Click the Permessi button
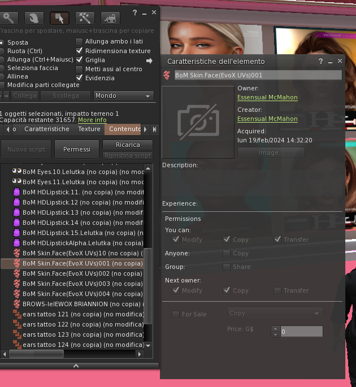 [x=77, y=149]
